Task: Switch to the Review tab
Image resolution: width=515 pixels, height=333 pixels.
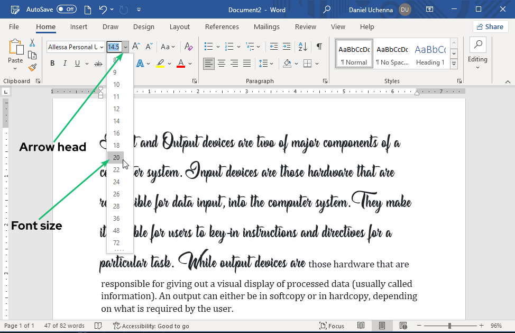Action: [305, 26]
